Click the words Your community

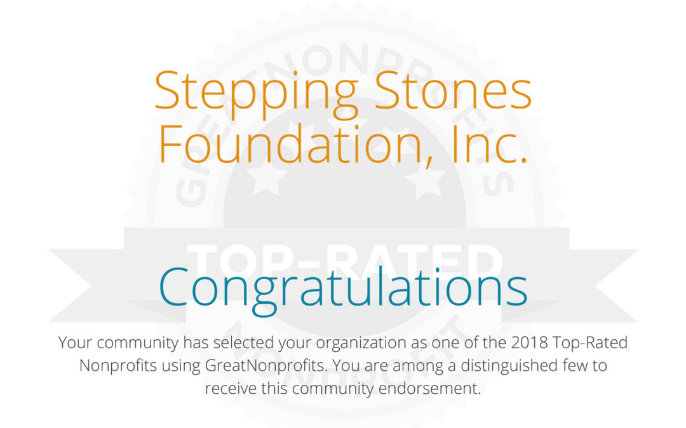[x=118, y=343]
